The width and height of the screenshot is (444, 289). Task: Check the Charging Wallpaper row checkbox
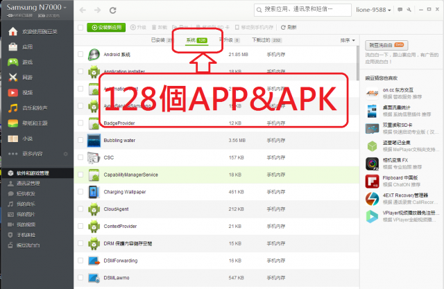point(80,192)
